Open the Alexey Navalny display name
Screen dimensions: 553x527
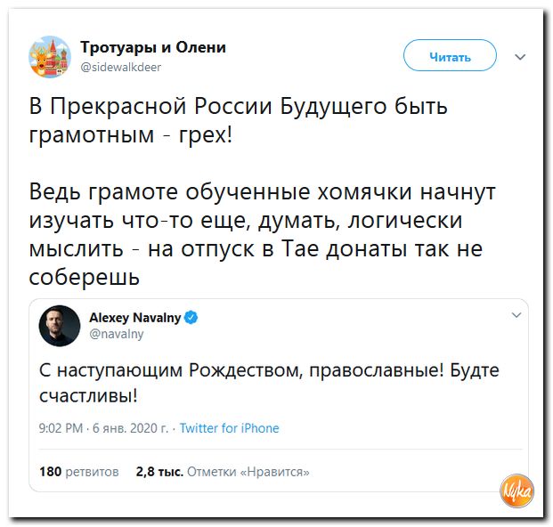point(135,317)
